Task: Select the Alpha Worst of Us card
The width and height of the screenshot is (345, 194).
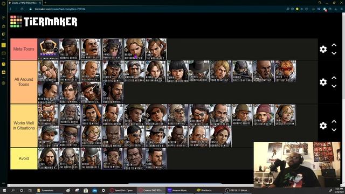Action: [70, 71]
